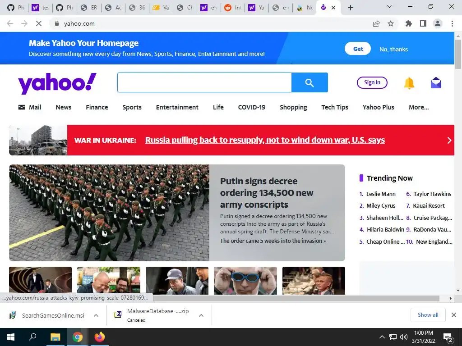Show hidden system tray icons
Viewport: 462px width, 346px height.
pos(382,337)
